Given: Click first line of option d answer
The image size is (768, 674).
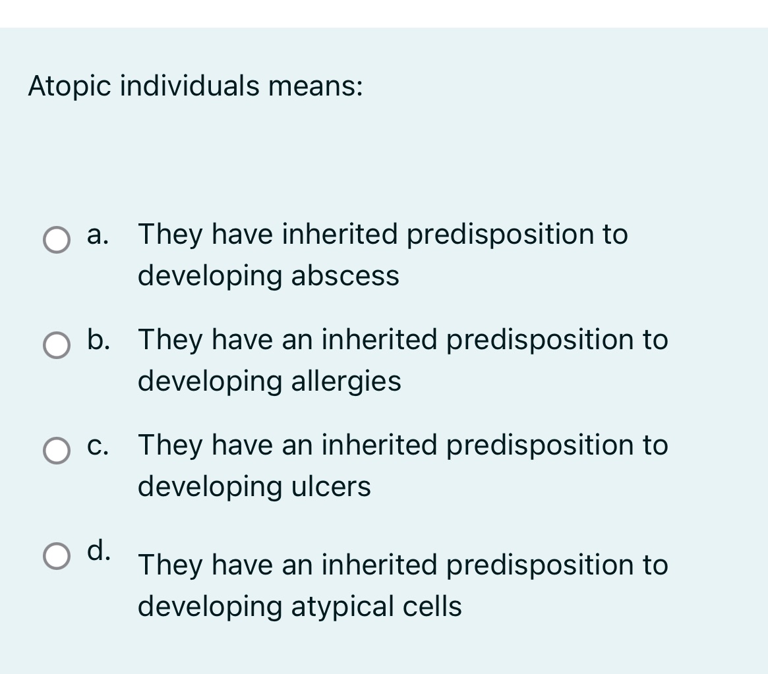Looking at the screenshot, I should 402,565.
